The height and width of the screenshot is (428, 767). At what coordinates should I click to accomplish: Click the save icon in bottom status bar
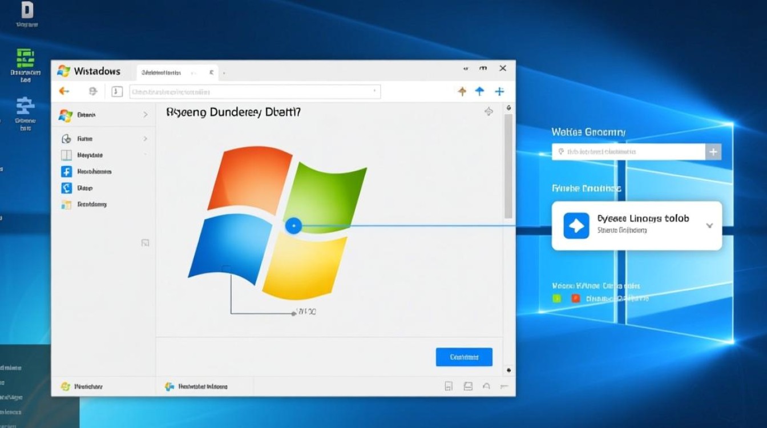449,386
